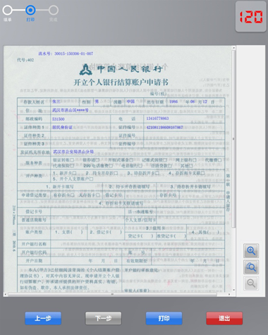The width and height of the screenshot is (268, 335).
Task: Print the form with the blue 打印 button
Action: pyautogui.click(x=164, y=318)
